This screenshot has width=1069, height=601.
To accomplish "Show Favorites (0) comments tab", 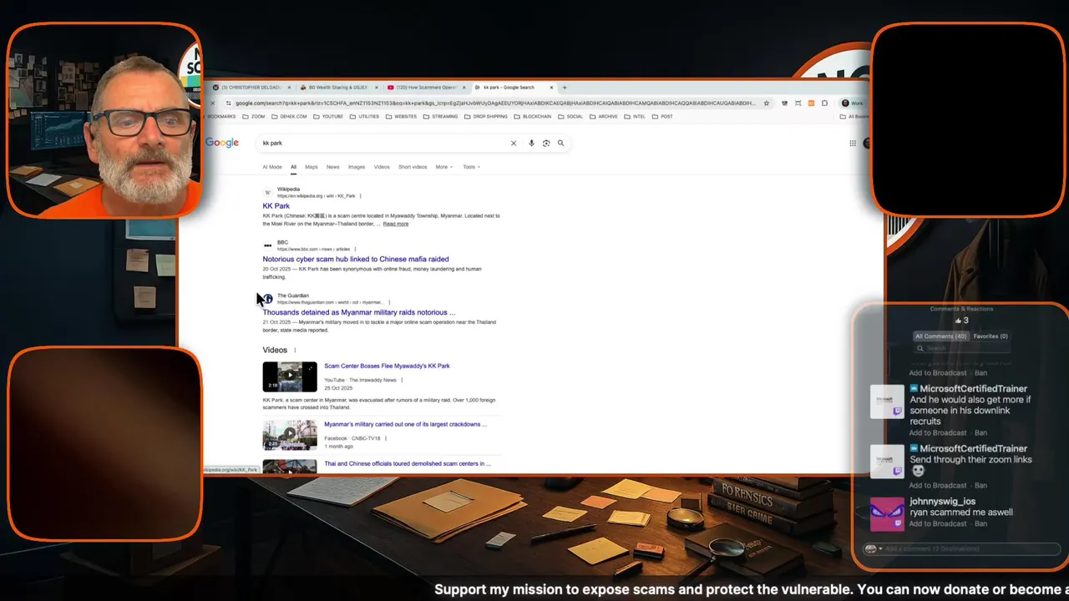I will tap(990, 336).
